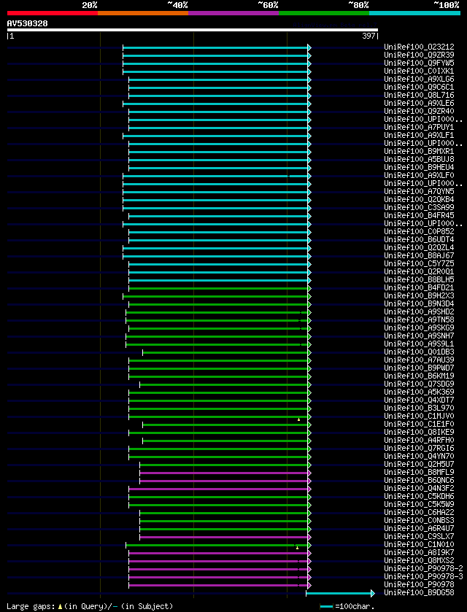The width and height of the screenshot is (467, 612).
Task: Click the short cyan bar for UniRef100_B9DG58
Action: pos(340,594)
